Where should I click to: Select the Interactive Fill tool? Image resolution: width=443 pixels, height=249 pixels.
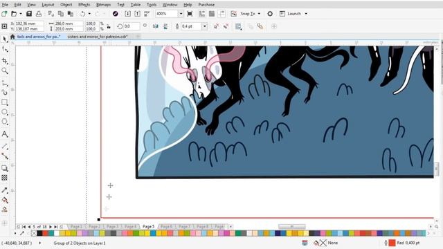pos(5,200)
